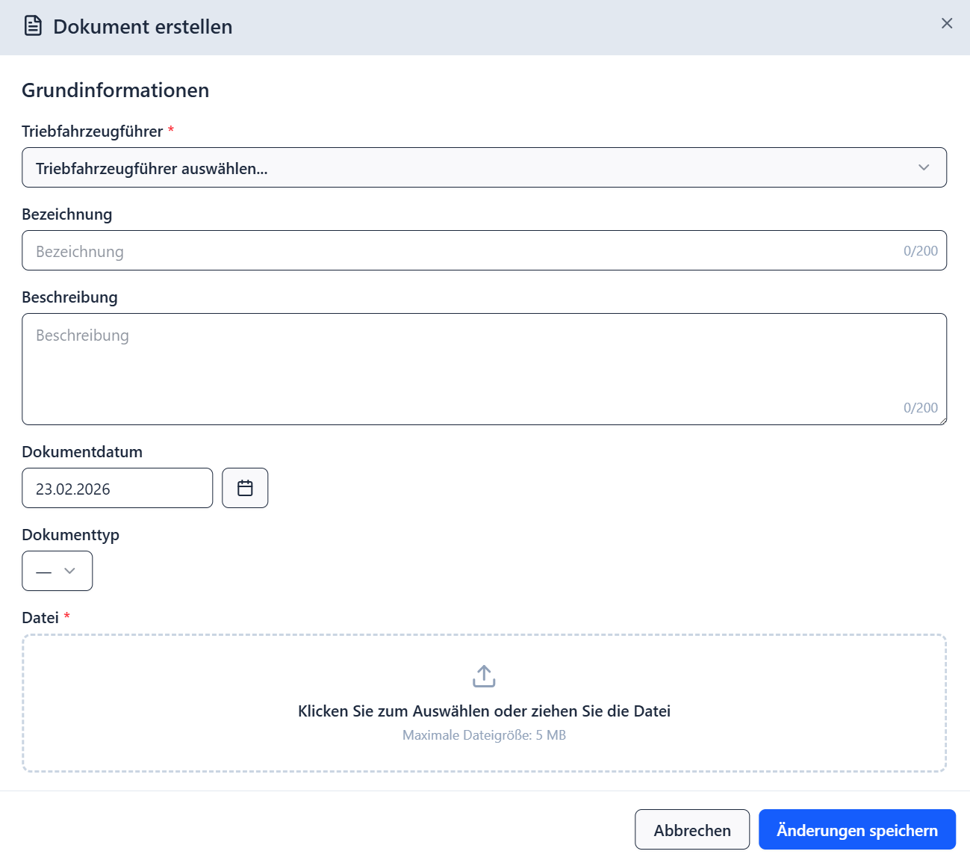
Task: Click the Bezeichnung character counter
Action: [920, 251]
